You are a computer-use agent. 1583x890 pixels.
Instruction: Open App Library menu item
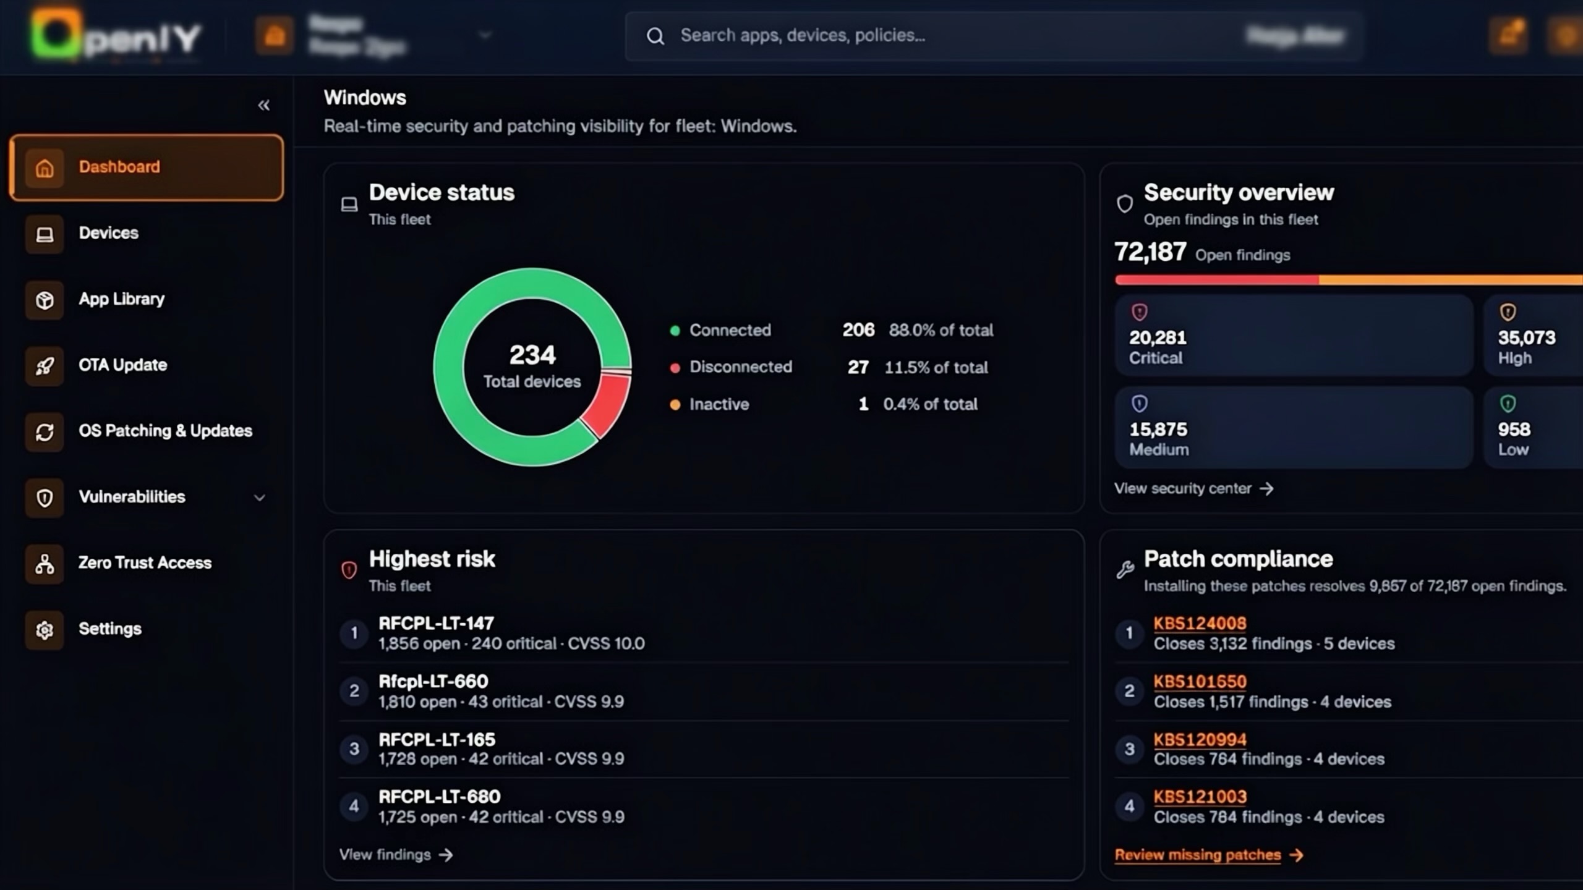147,300
